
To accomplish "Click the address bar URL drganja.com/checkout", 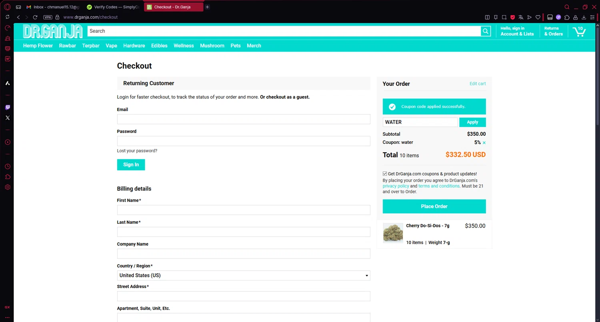I will [90, 17].
